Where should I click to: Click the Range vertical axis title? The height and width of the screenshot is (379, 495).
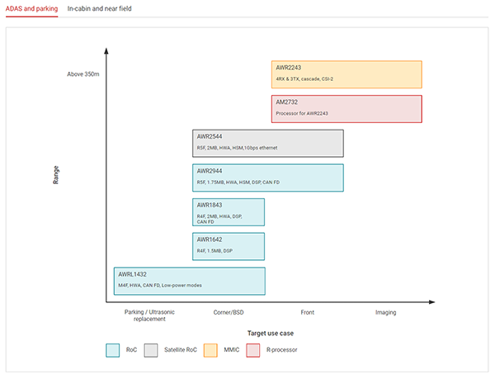[x=55, y=174]
